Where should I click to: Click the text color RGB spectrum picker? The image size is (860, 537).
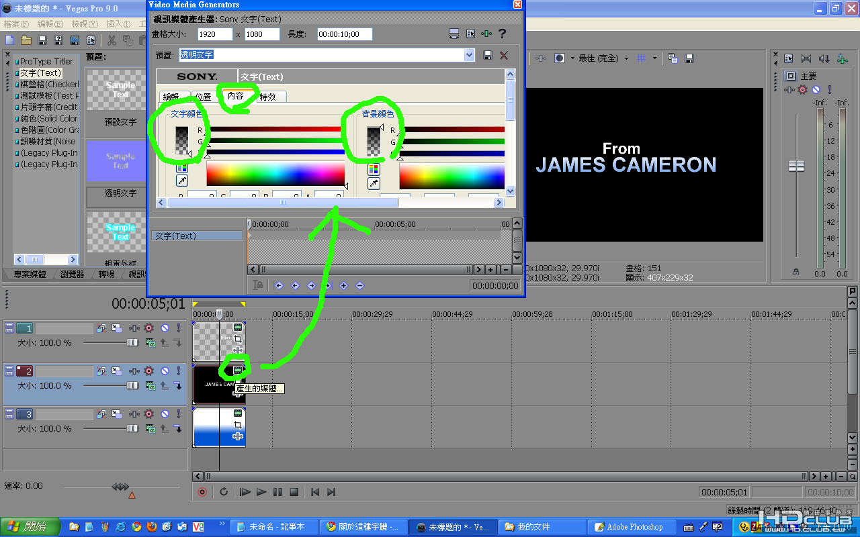(275, 174)
